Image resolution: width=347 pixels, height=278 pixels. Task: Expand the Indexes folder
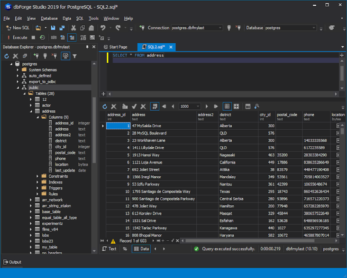(37, 182)
